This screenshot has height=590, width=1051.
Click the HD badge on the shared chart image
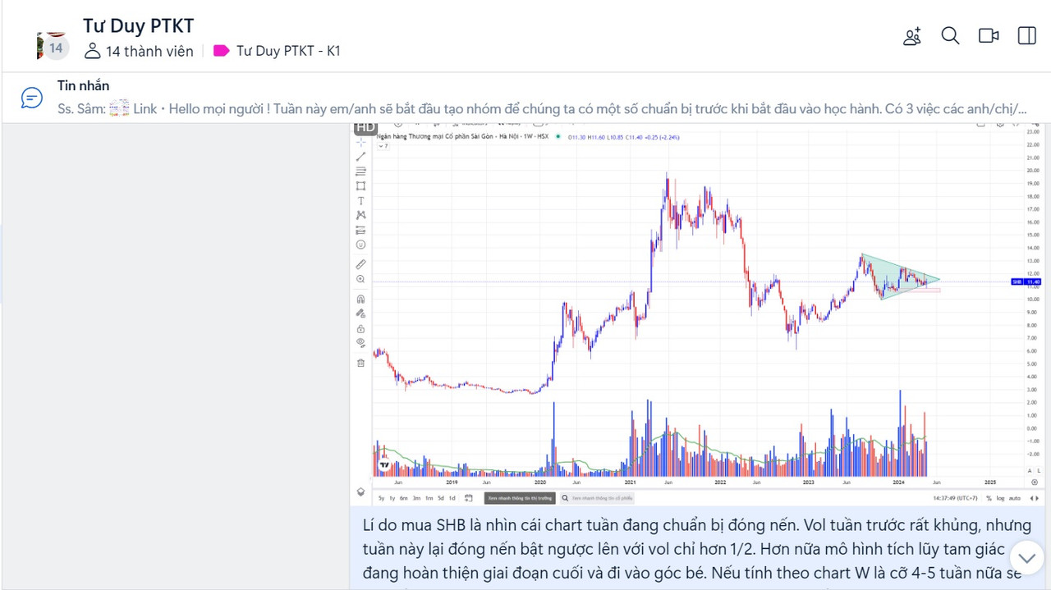coord(365,127)
